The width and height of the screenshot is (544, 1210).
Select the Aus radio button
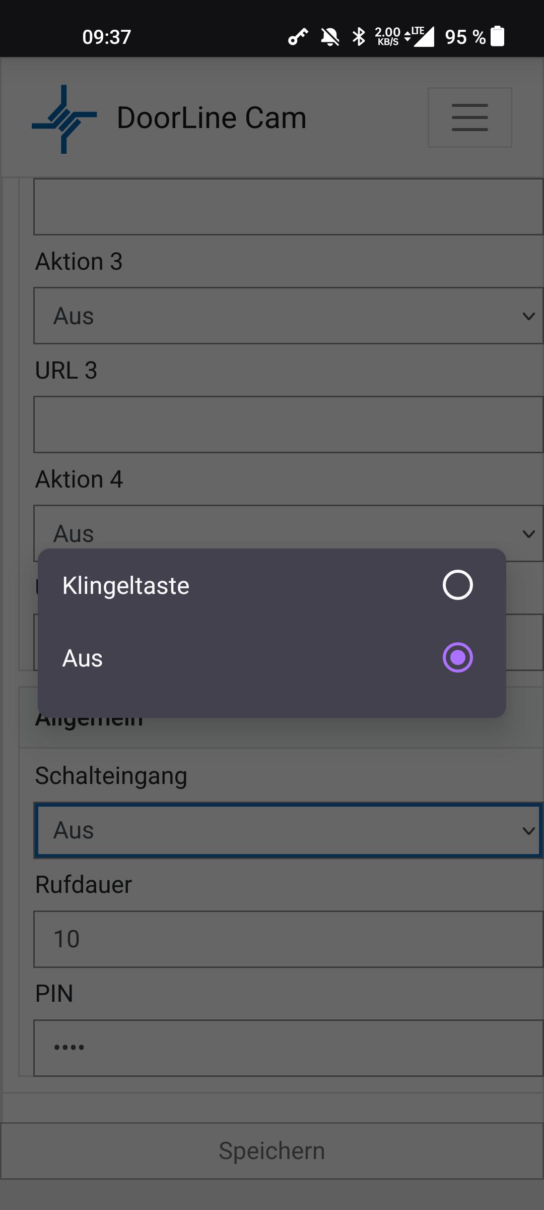(457, 657)
